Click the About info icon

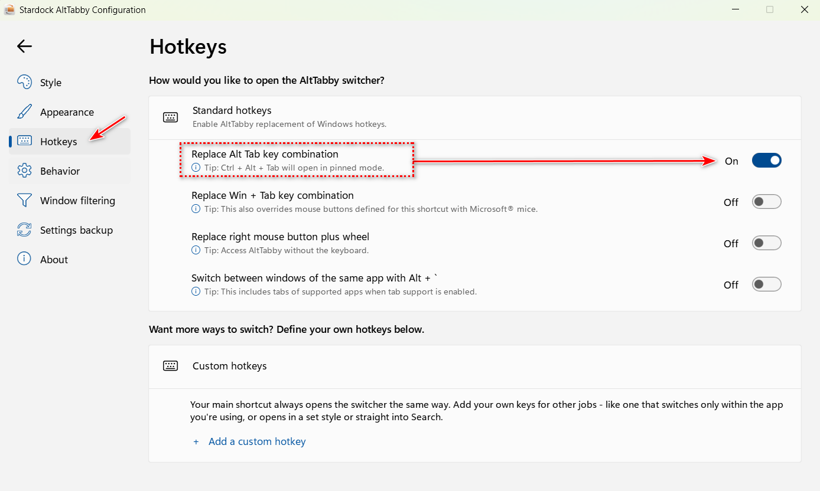[24, 259]
